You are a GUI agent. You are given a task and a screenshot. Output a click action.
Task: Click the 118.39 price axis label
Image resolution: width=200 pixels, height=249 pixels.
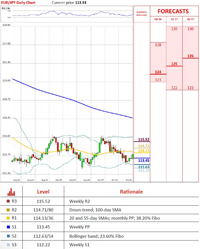6,117
